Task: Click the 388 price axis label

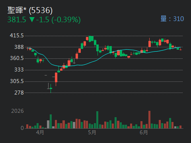Action: tap(19, 47)
